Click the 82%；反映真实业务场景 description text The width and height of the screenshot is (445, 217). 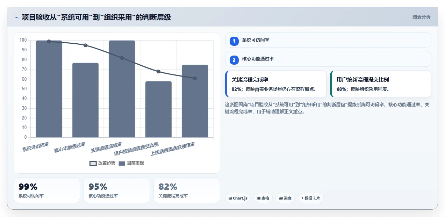click(x=274, y=89)
